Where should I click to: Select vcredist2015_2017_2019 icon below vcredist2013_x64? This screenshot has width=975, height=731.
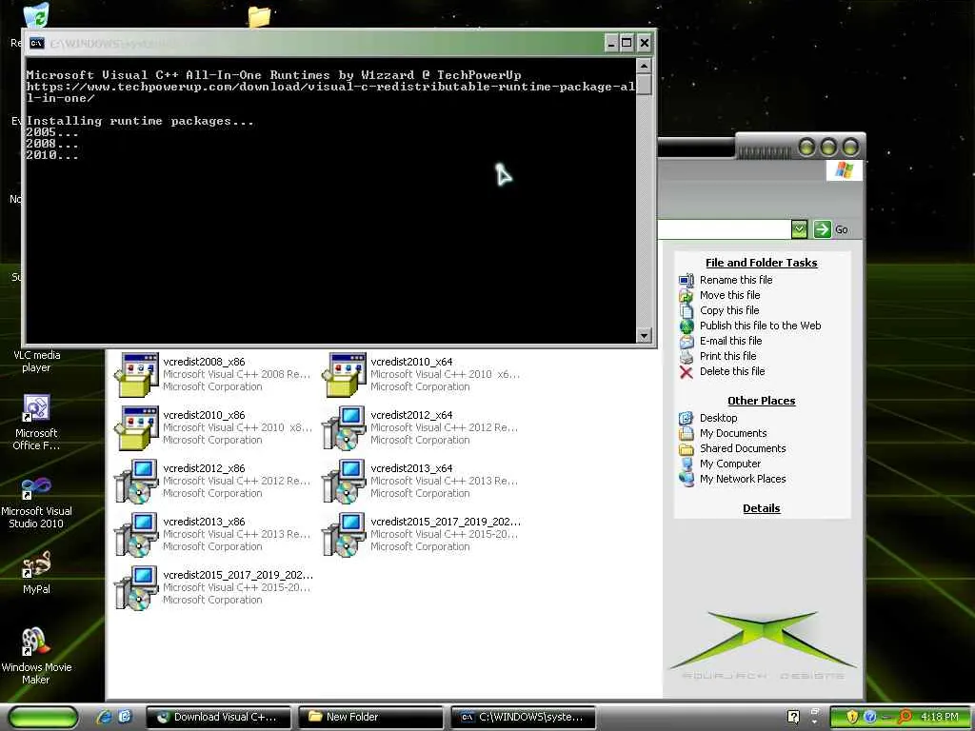click(x=344, y=535)
